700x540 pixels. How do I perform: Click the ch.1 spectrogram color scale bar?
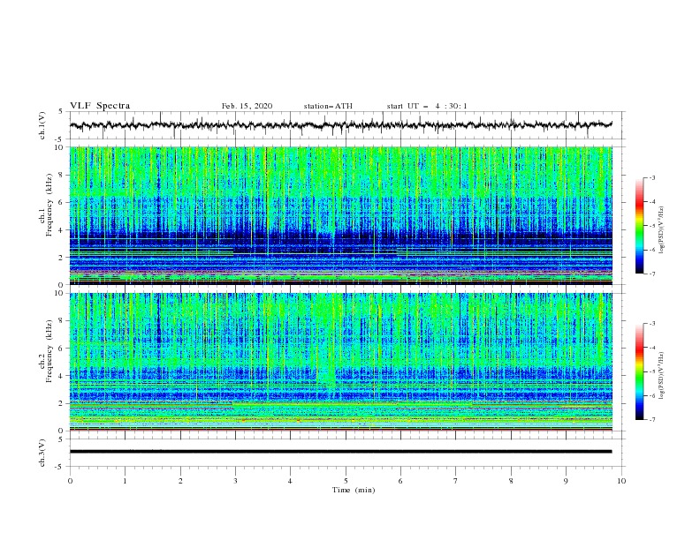point(639,225)
